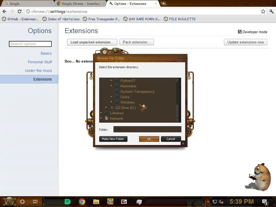
Task: Expand the Users folder node
Action: point(111,97)
